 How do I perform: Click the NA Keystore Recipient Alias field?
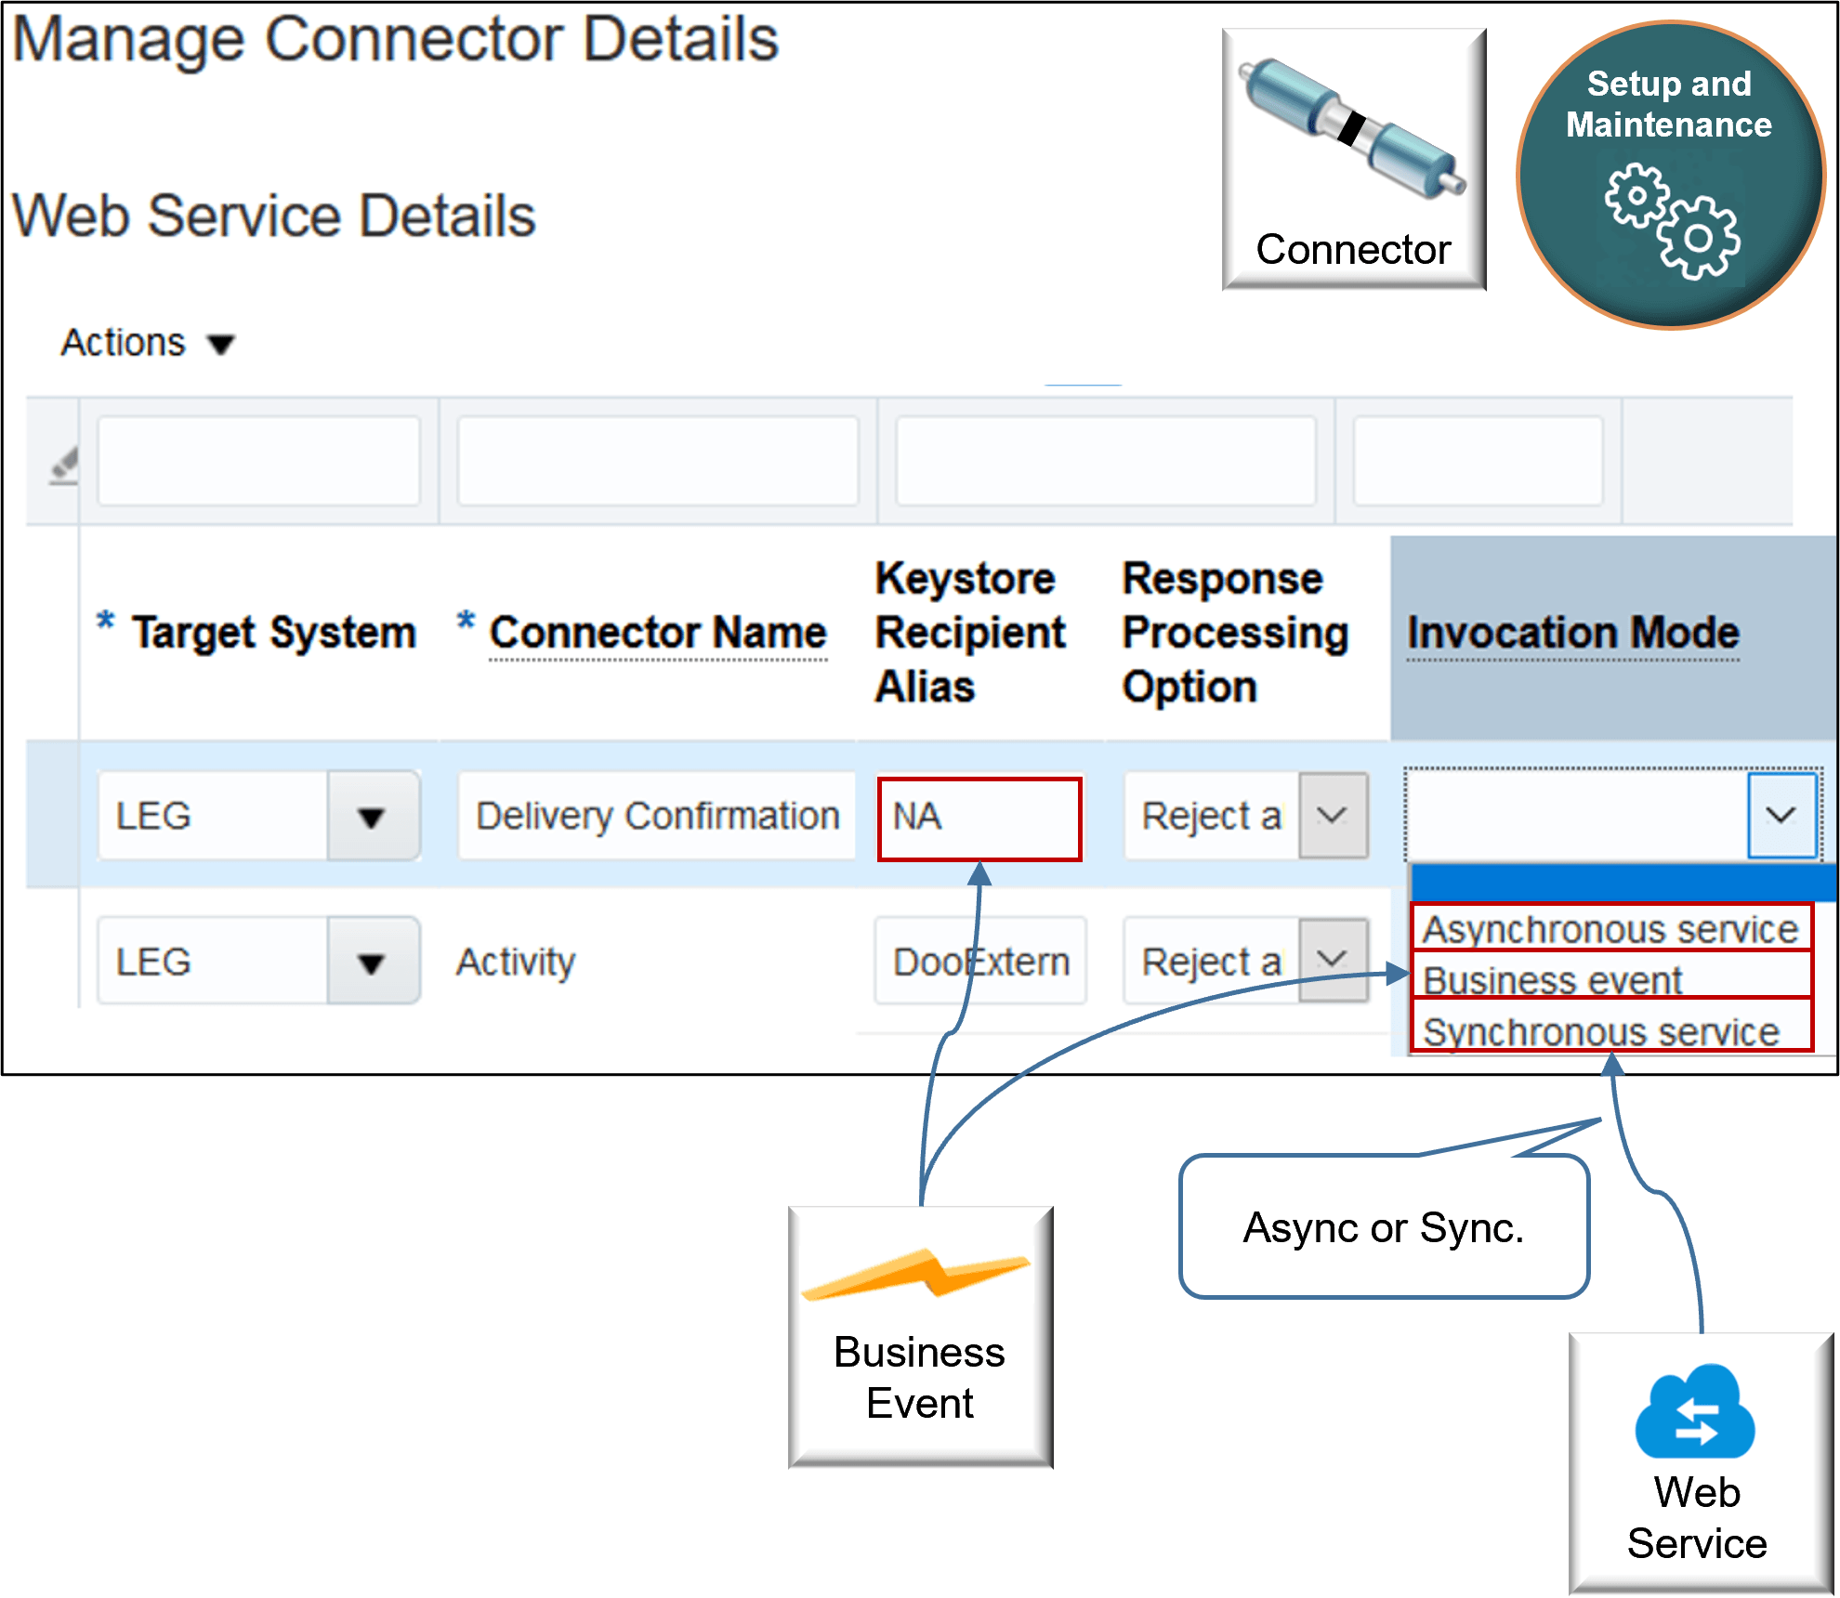979,818
